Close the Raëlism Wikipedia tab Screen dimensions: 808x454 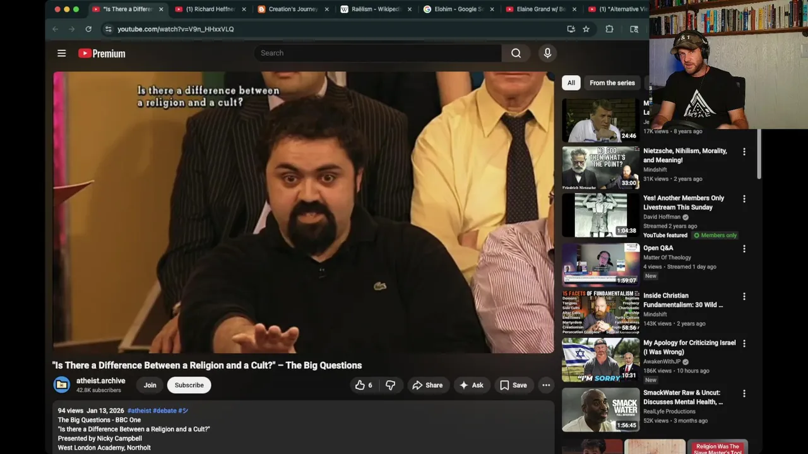pyautogui.click(x=409, y=9)
